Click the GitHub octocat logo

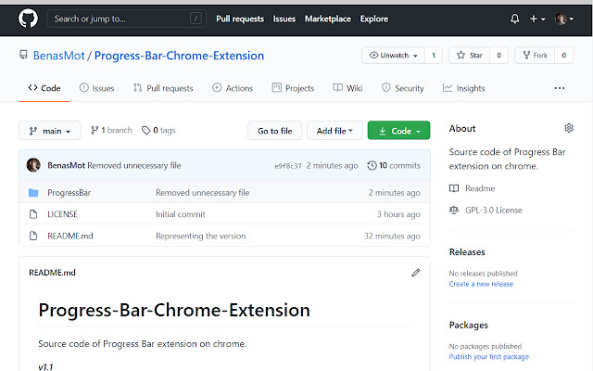pyautogui.click(x=28, y=19)
